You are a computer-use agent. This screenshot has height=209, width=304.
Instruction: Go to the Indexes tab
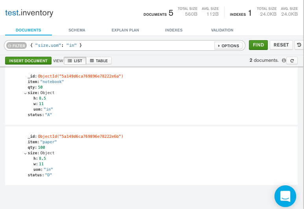(x=173, y=30)
